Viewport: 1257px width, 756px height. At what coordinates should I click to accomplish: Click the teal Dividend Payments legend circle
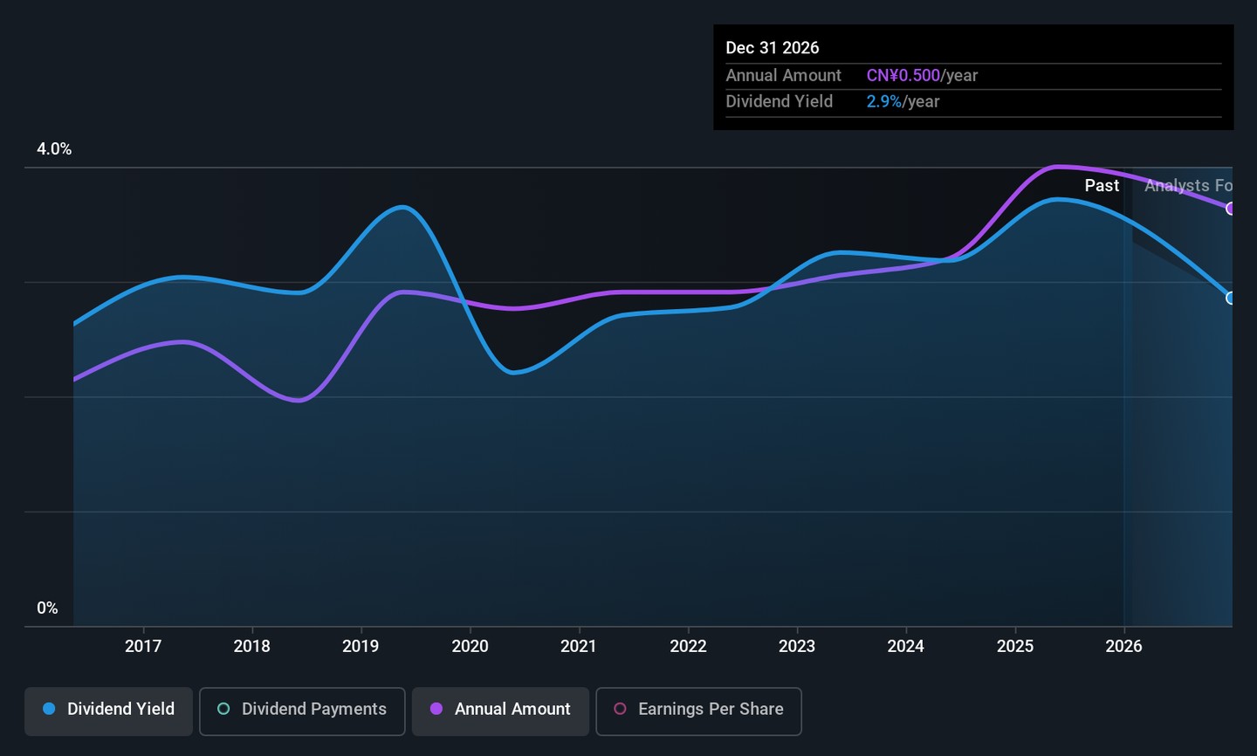[223, 709]
